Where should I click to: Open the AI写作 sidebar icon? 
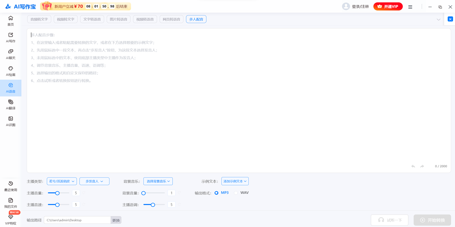[11, 35]
